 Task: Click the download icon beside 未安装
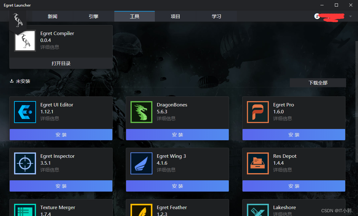coord(12,81)
